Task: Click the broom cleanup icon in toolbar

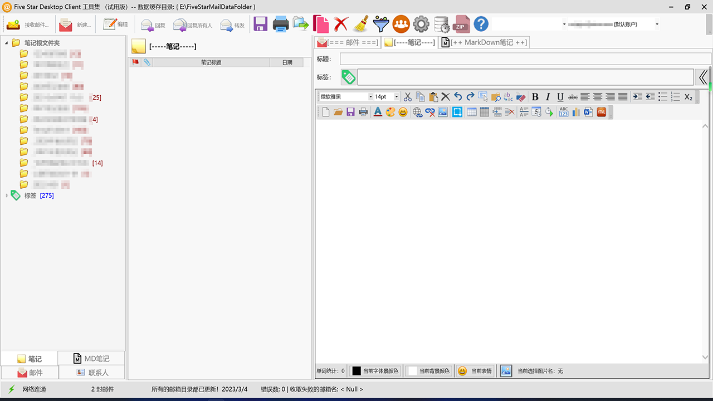Action: tap(361, 24)
